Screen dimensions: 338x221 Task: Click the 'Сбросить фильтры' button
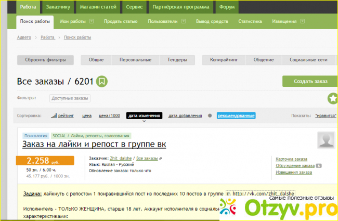(x=46, y=60)
